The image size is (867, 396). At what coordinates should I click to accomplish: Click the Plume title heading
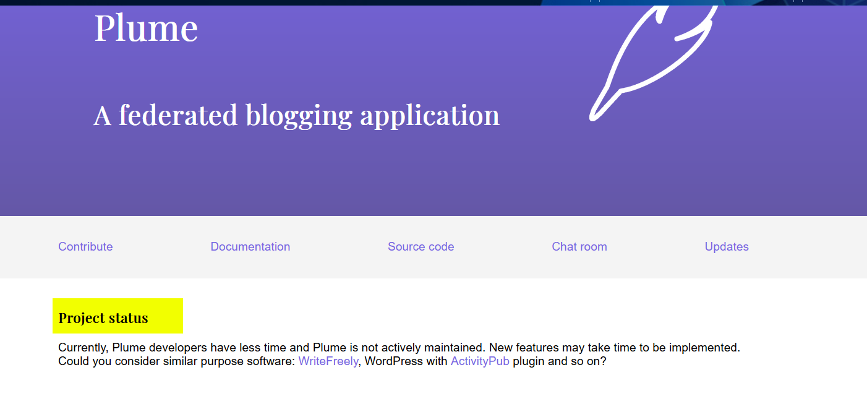[146, 28]
